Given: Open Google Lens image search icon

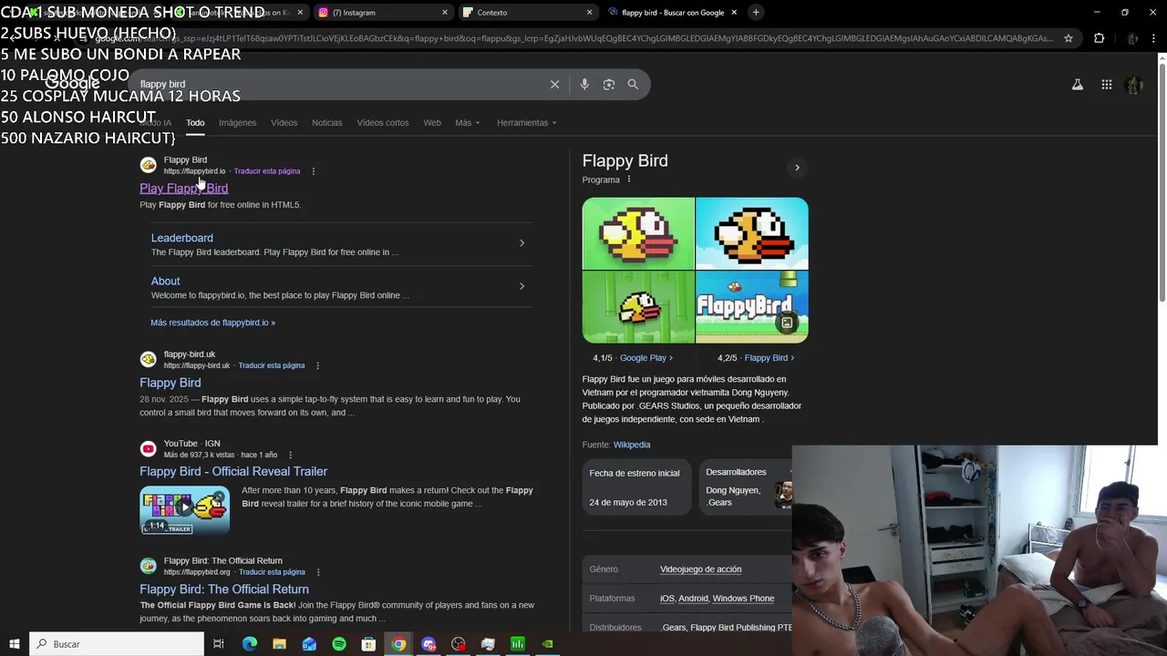Looking at the screenshot, I should click(608, 84).
